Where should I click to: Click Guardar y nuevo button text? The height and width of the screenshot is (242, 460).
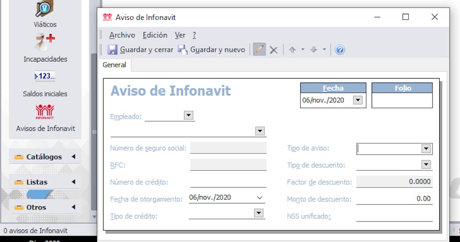pyautogui.click(x=218, y=50)
